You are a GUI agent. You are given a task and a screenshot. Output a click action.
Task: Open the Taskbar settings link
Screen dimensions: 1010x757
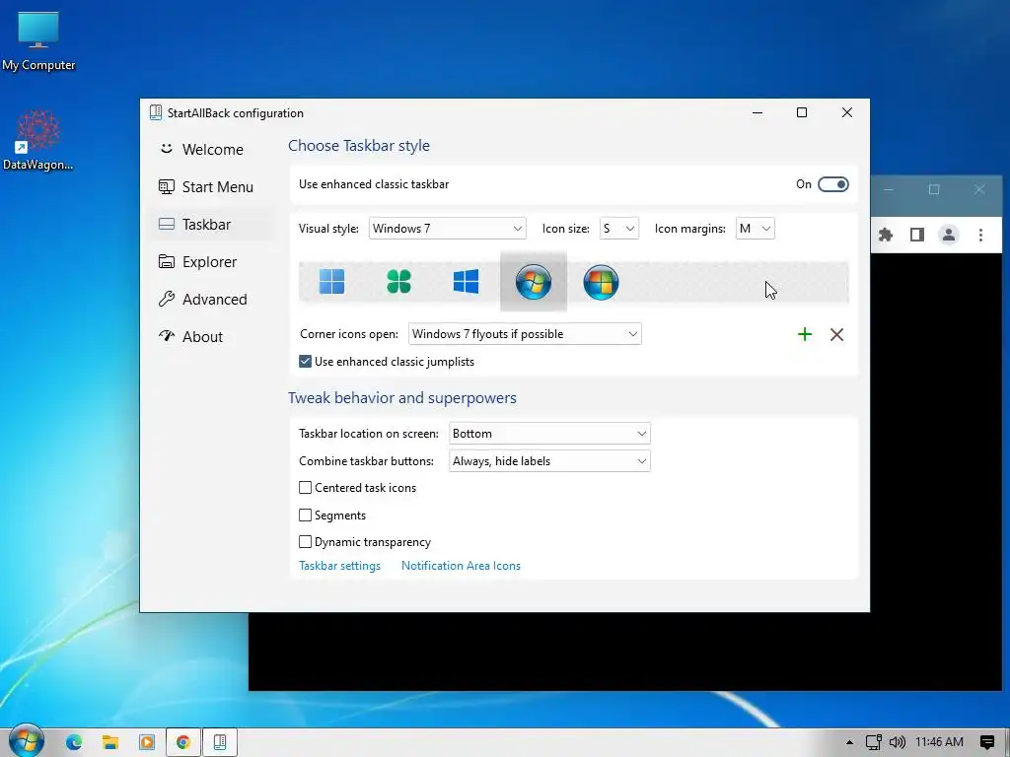339,566
